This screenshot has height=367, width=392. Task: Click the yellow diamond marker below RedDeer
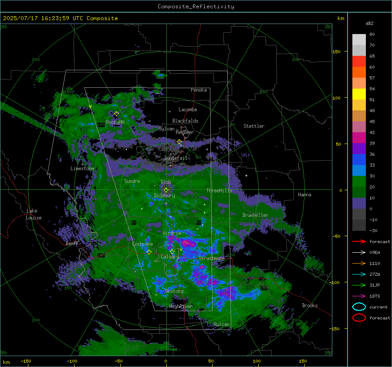point(179,142)
